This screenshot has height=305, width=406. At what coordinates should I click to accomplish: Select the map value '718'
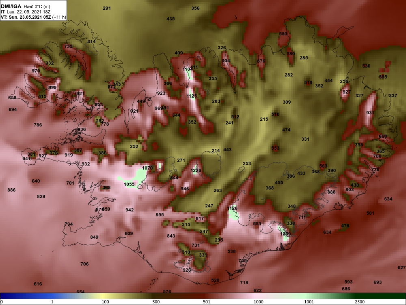(x=244, y=283)
